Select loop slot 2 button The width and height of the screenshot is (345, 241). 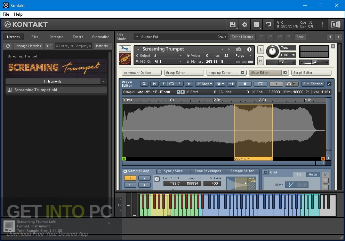click(144, 178)
